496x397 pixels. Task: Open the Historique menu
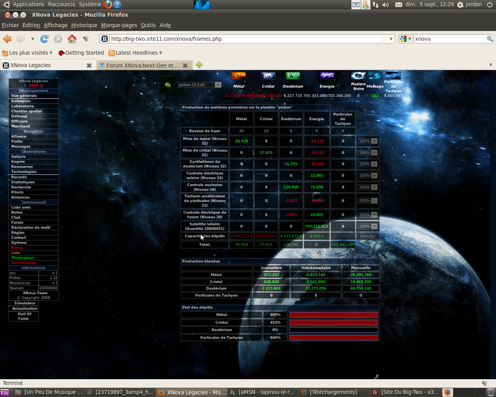(84, 25)
